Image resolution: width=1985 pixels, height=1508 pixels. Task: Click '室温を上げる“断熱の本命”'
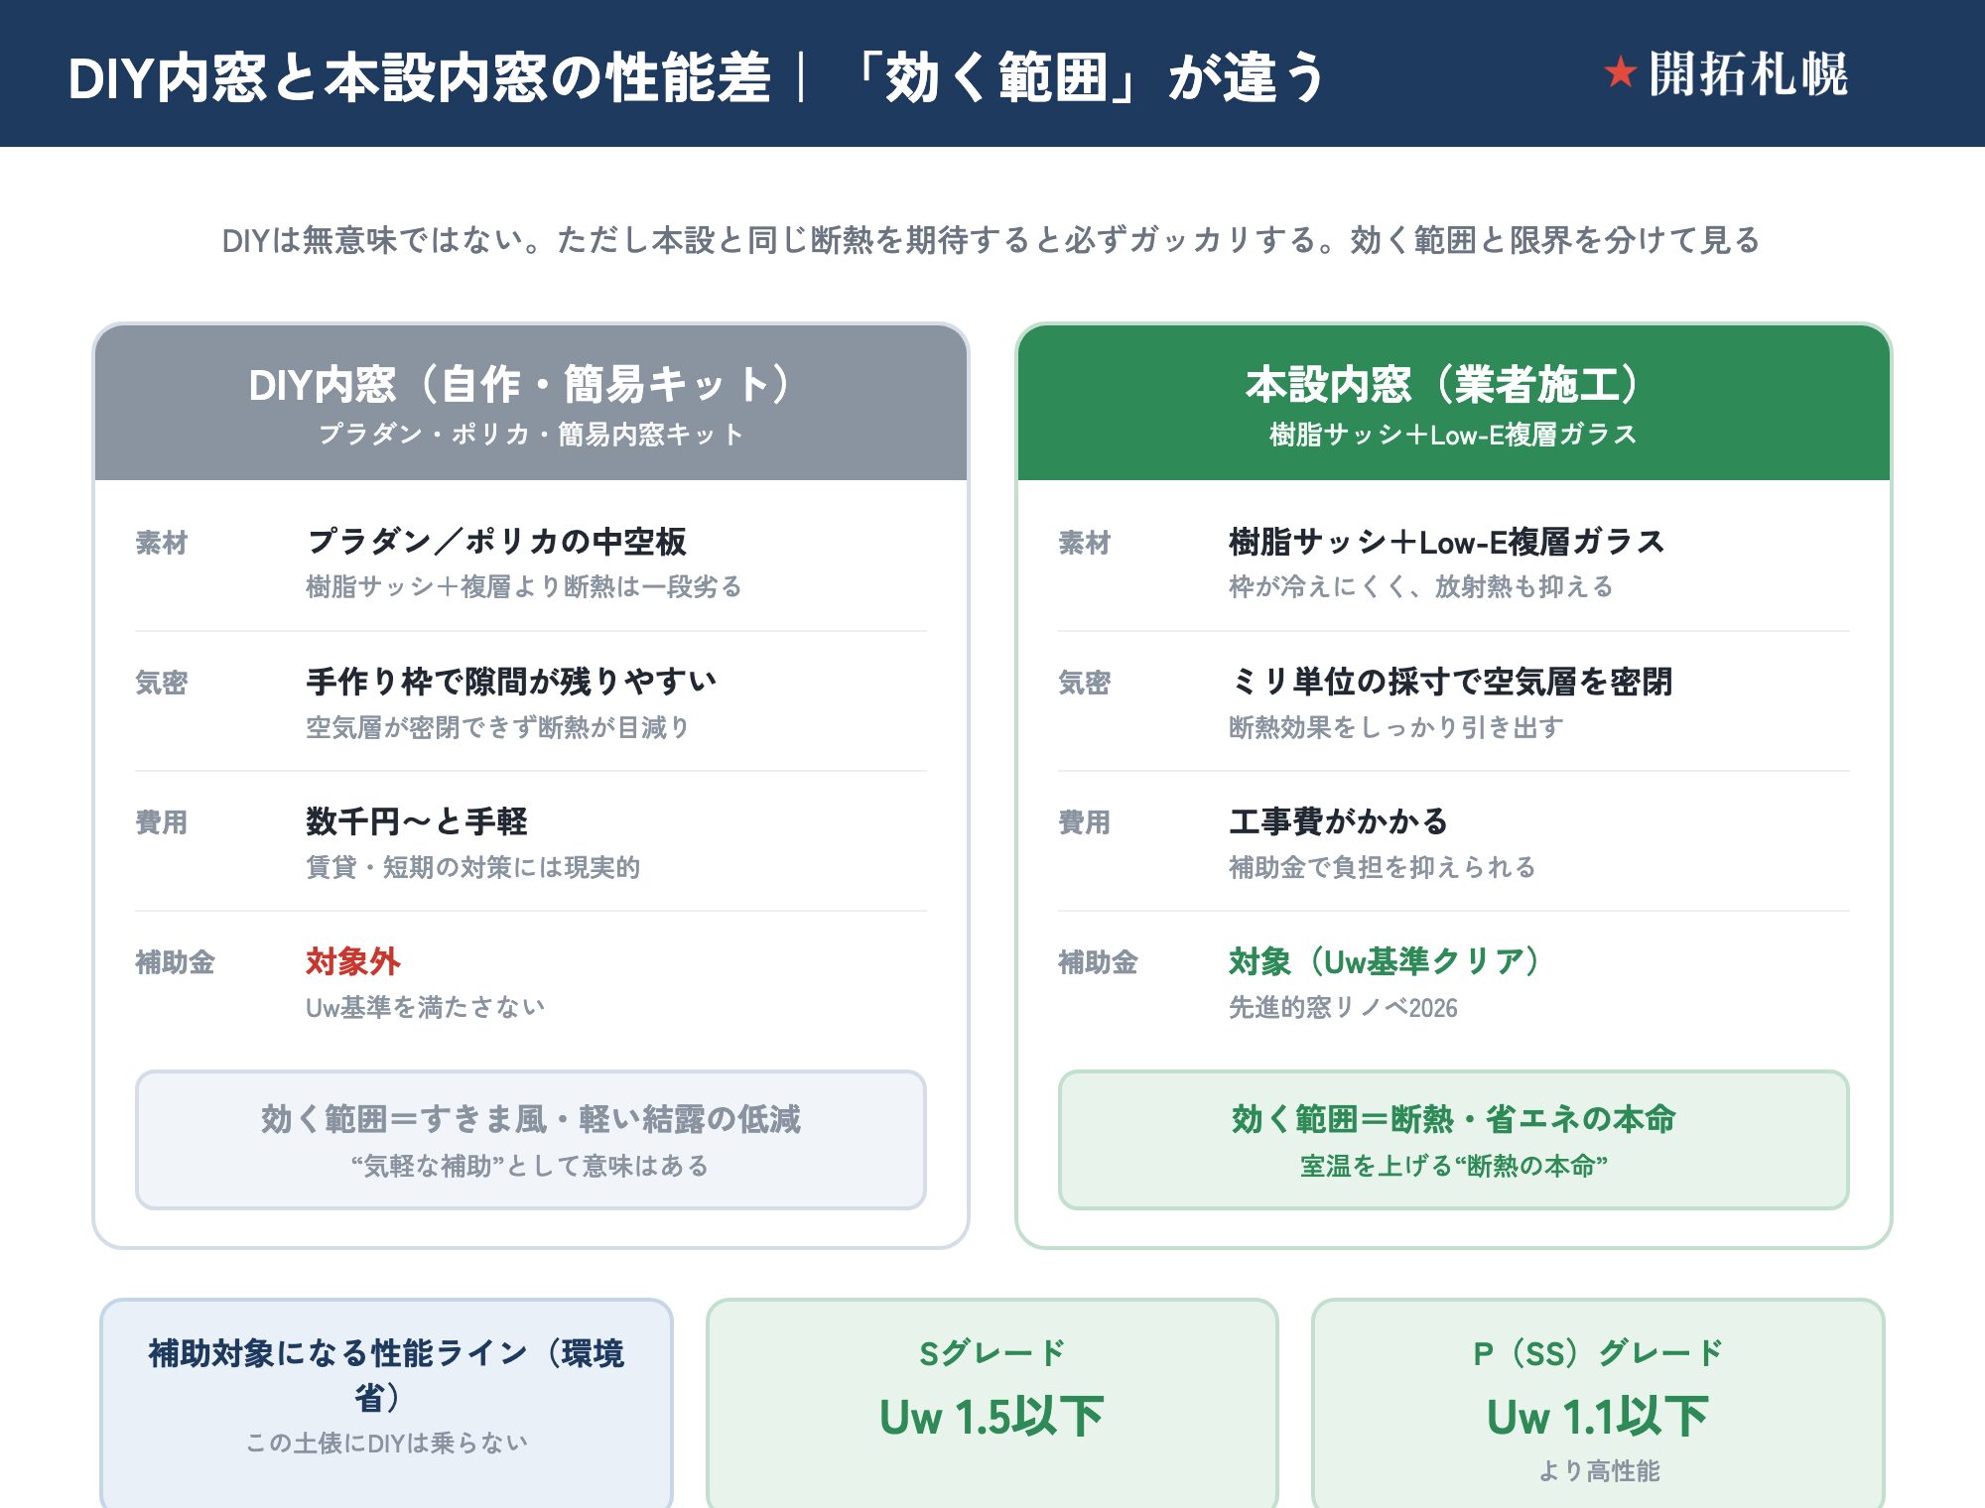click(1453, 1166)
